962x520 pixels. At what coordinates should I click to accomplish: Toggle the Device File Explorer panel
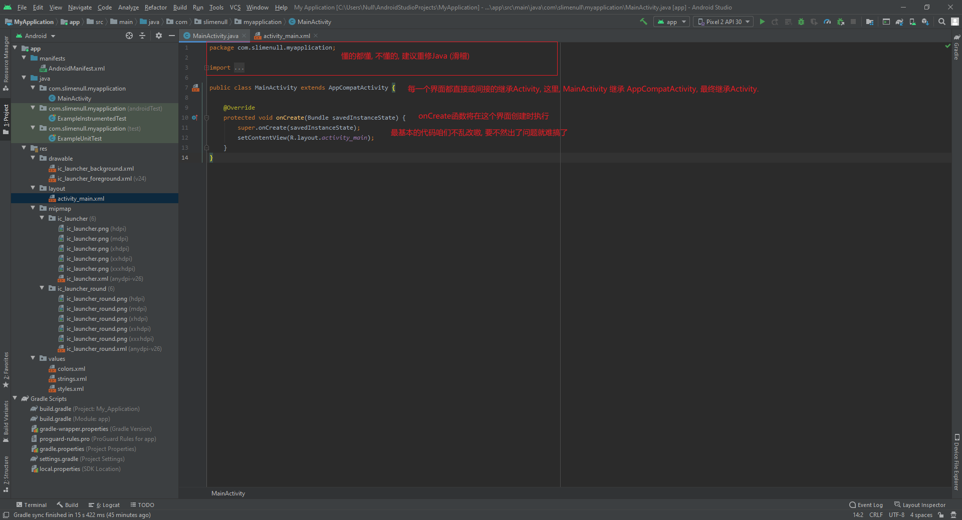click(956, 461)
